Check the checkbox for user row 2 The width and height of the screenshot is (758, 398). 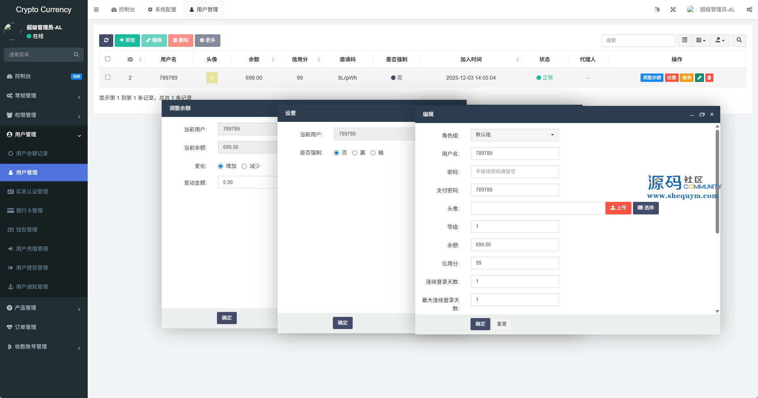[x=108, y=77]
